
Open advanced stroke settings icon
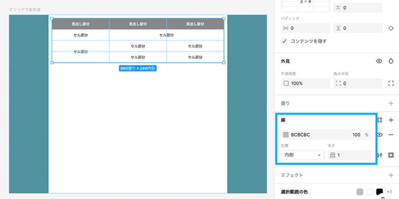pos(380,155)
